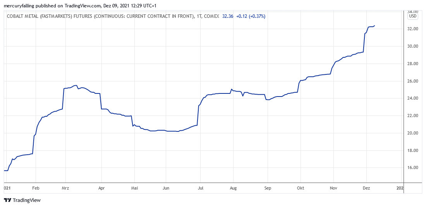Click the 20.00 price scale label
The width and height of the screenshot is (426, 207).
coord(412,133)
